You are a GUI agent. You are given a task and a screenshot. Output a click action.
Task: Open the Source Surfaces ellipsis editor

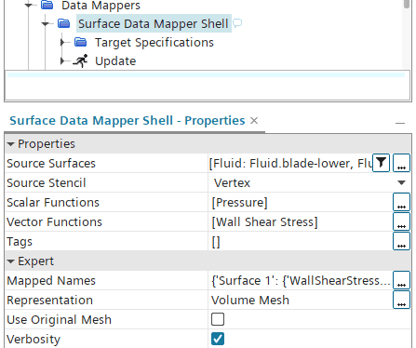[x=401, y=163]
